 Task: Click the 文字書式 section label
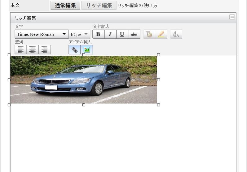coord(101,26)
